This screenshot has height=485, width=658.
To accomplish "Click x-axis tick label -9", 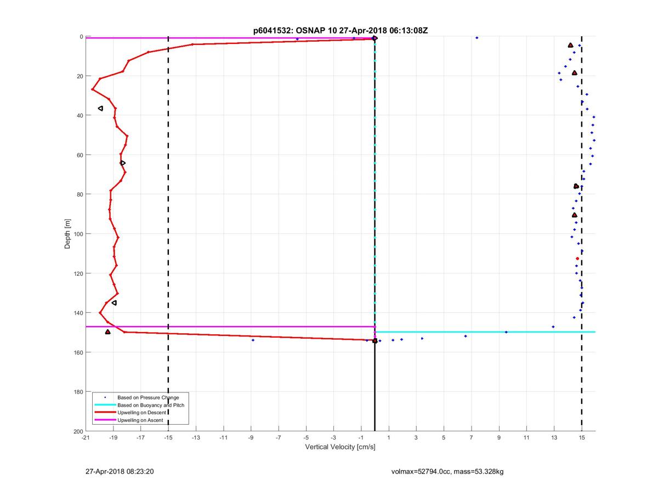I will [251, 438].
